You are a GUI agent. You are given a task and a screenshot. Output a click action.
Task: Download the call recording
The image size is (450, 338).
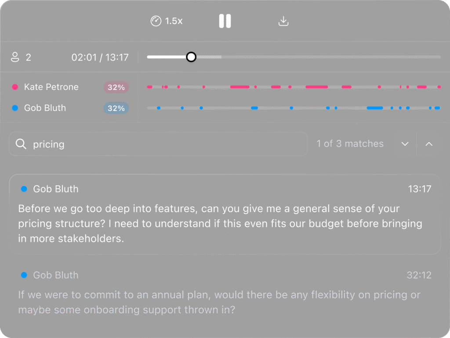coord(284,21)
